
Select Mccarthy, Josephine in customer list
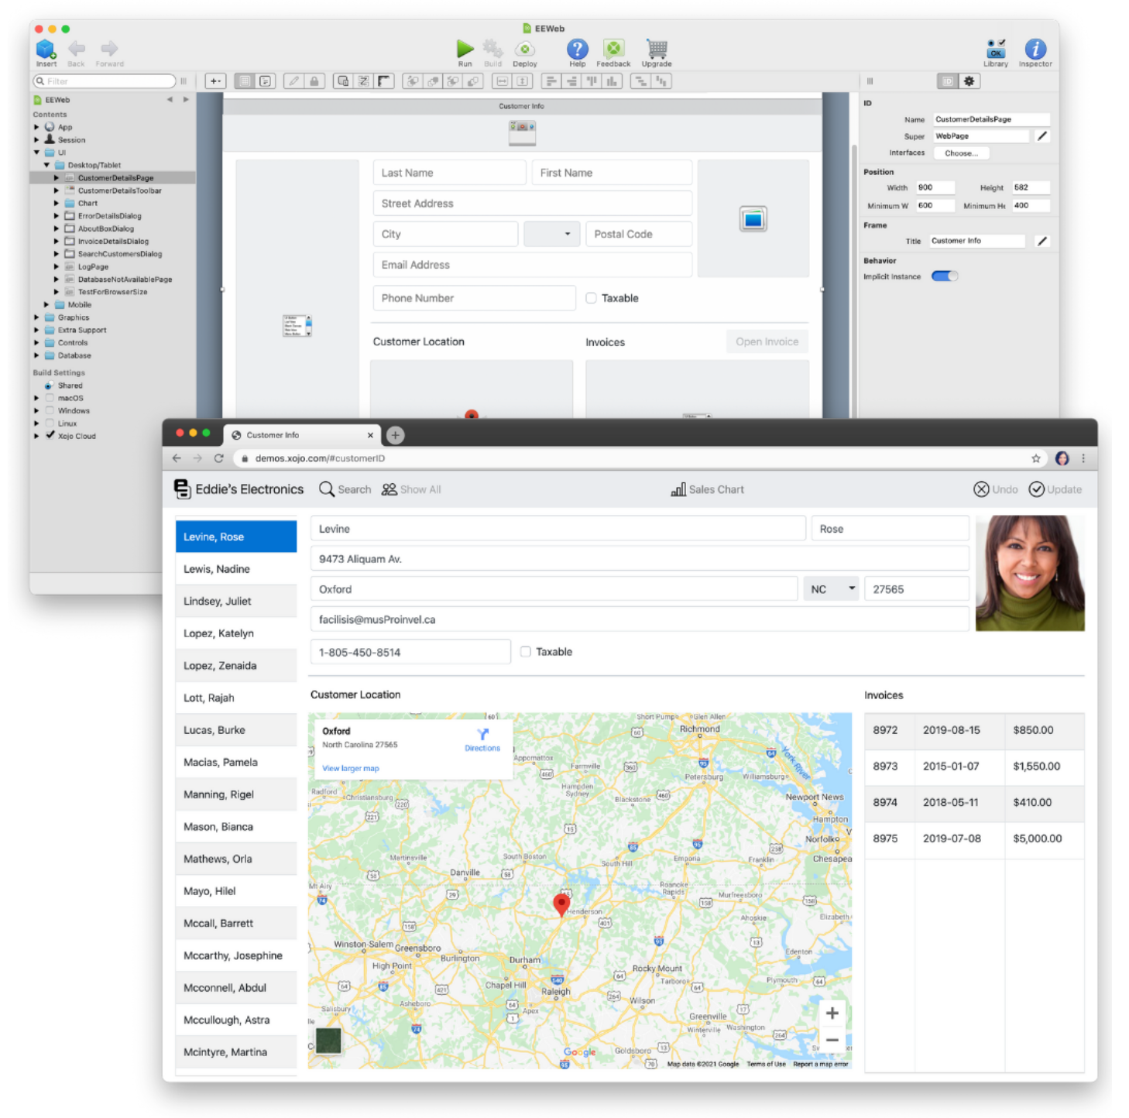[x=236, y=956]
